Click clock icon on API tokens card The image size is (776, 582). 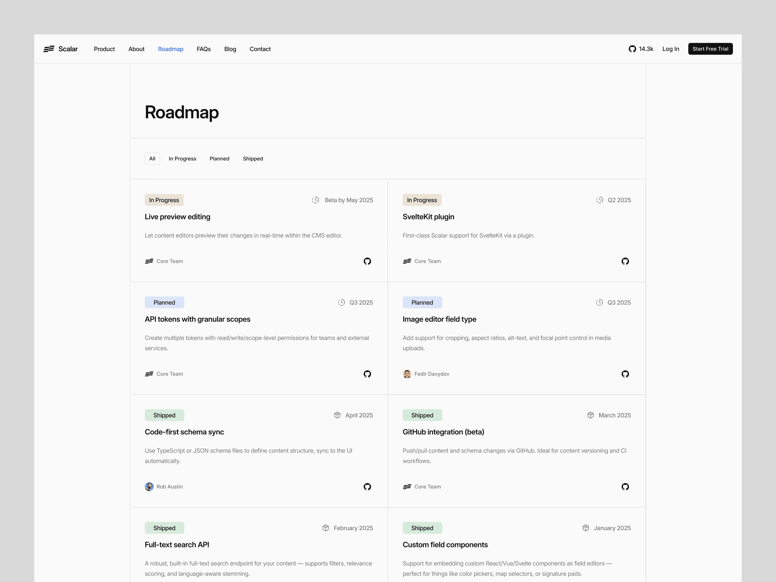coord(341,303)
